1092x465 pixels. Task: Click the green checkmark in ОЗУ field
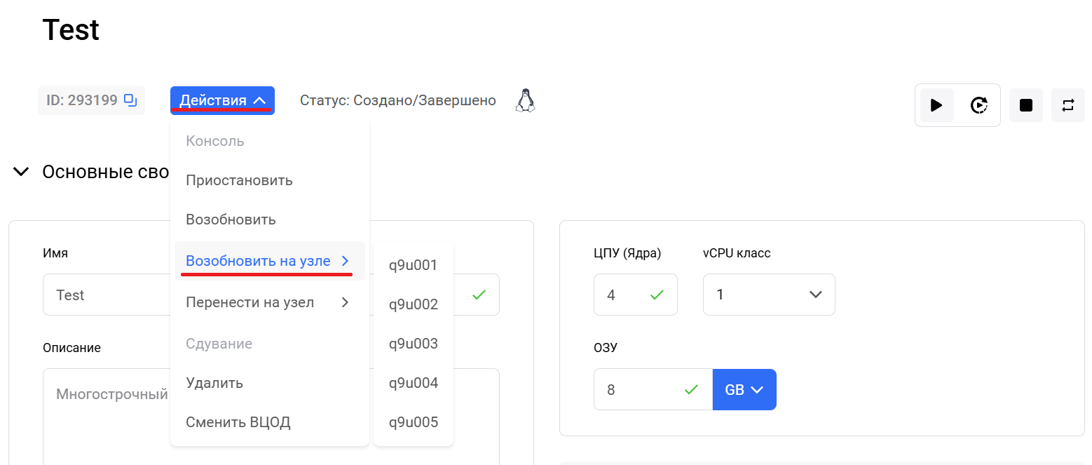coord(692,389)
